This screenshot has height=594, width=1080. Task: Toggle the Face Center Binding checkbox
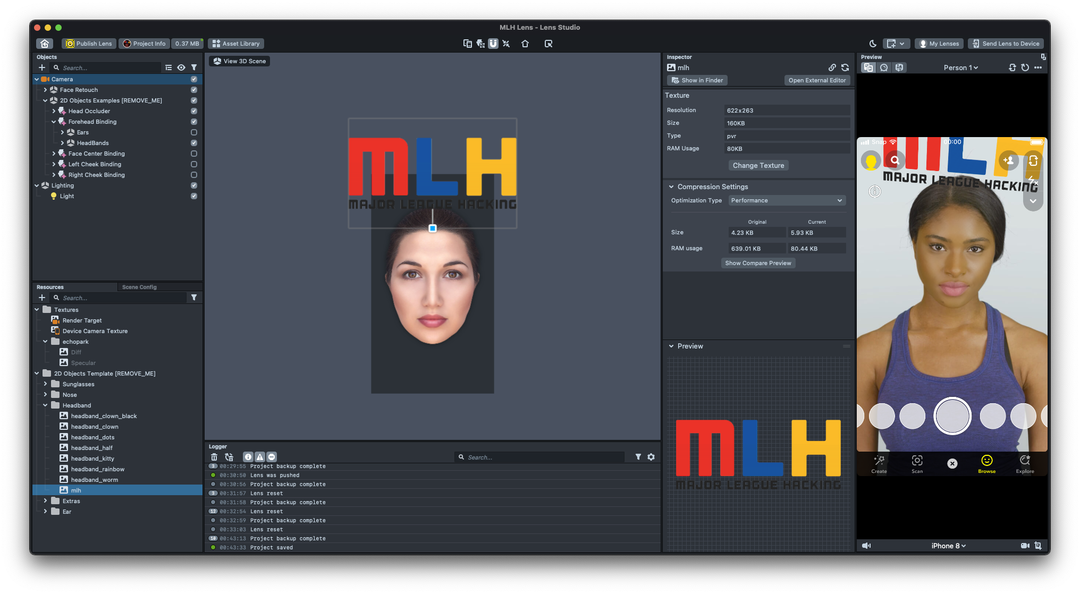194,154
